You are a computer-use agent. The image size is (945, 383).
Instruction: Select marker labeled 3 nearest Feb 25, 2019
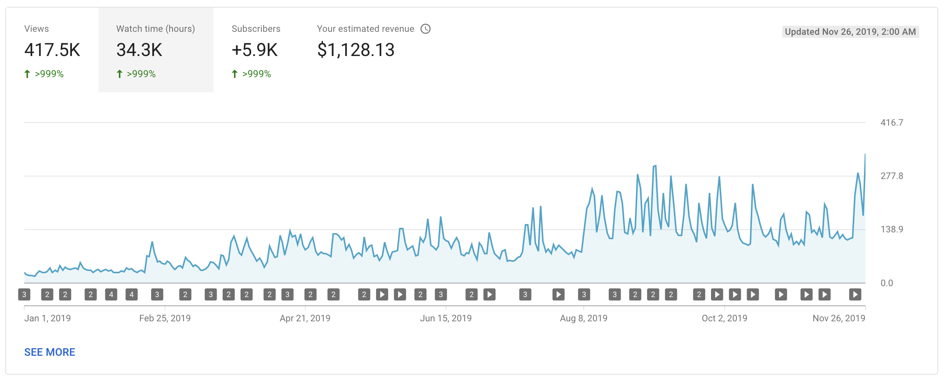pos(157,294)
